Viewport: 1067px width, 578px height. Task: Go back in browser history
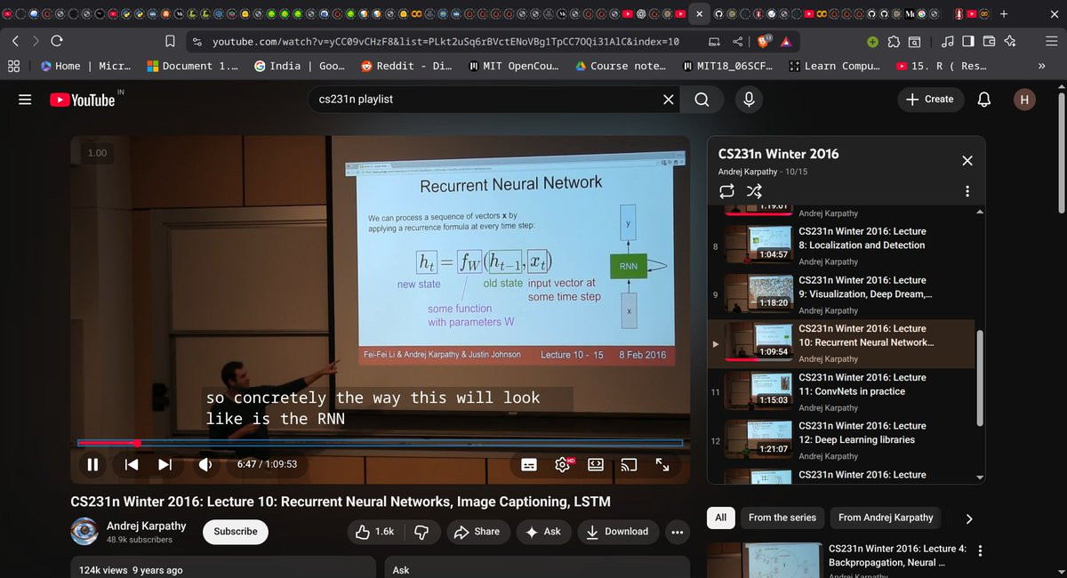(x=15, y=41)
